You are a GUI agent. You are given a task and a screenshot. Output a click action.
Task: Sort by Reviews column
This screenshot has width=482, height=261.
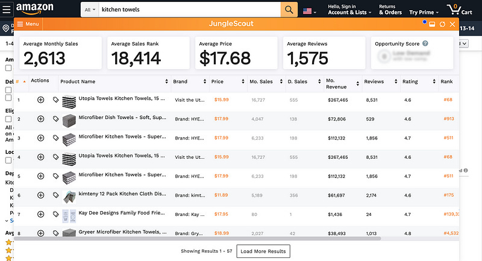coord(396,82)
